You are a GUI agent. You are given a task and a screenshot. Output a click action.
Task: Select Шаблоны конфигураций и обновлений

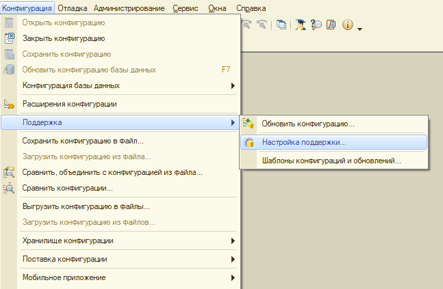pyautogui.click(x=331, y=161)
